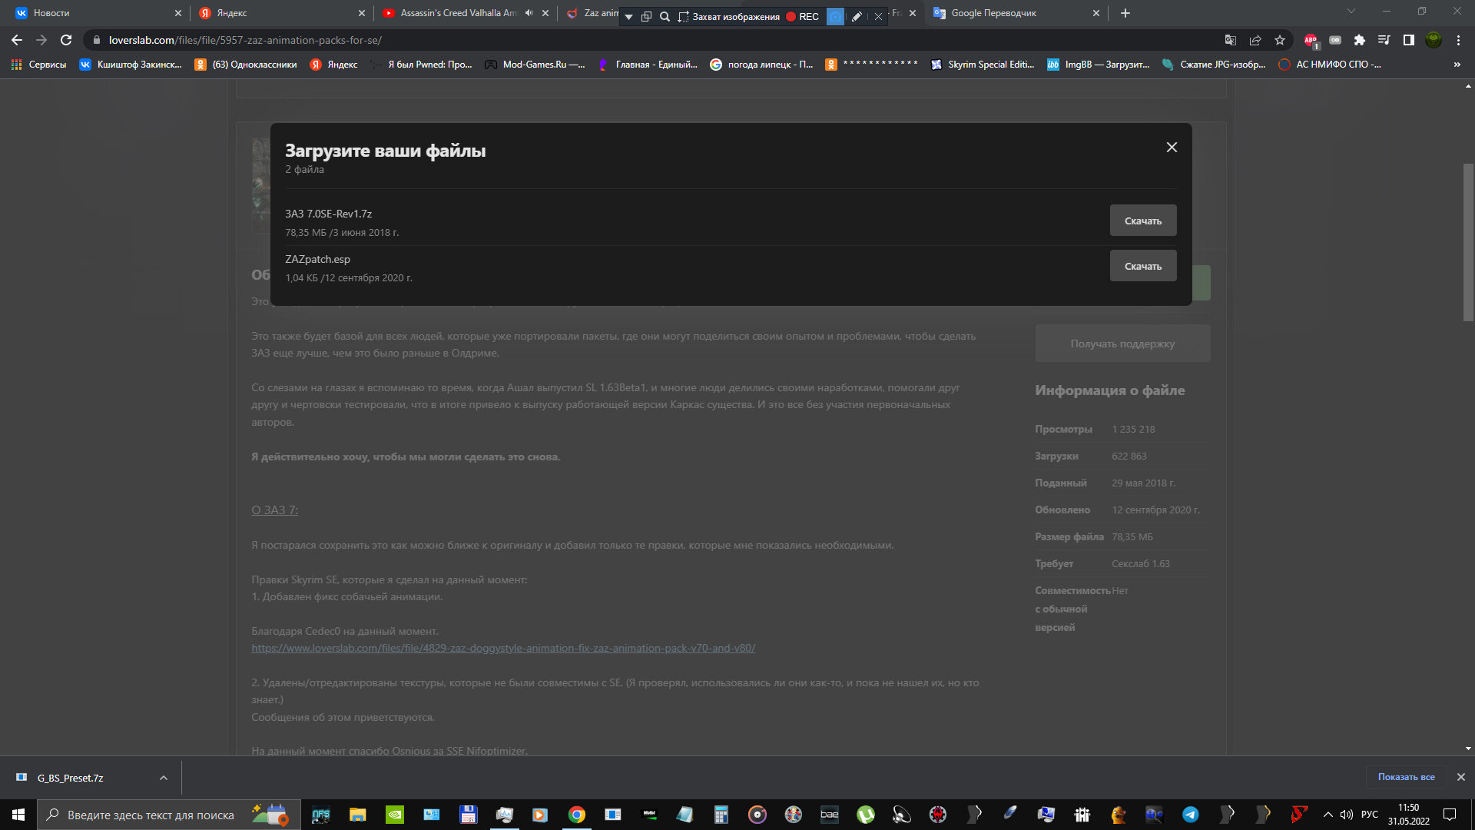Open the capture tool dropdown arrow
The height and width of the screenshot is (830, 1475).
point(628,16)
